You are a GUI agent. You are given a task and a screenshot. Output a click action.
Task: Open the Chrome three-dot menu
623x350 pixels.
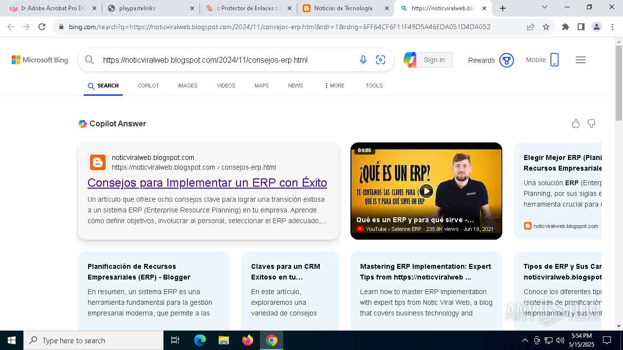pyautogui.click(x=612, y=27)
